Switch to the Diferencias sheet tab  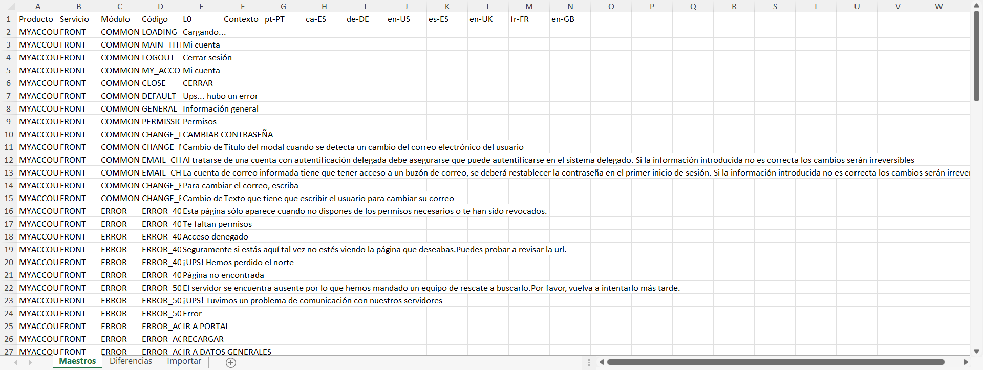pos(131,361)
